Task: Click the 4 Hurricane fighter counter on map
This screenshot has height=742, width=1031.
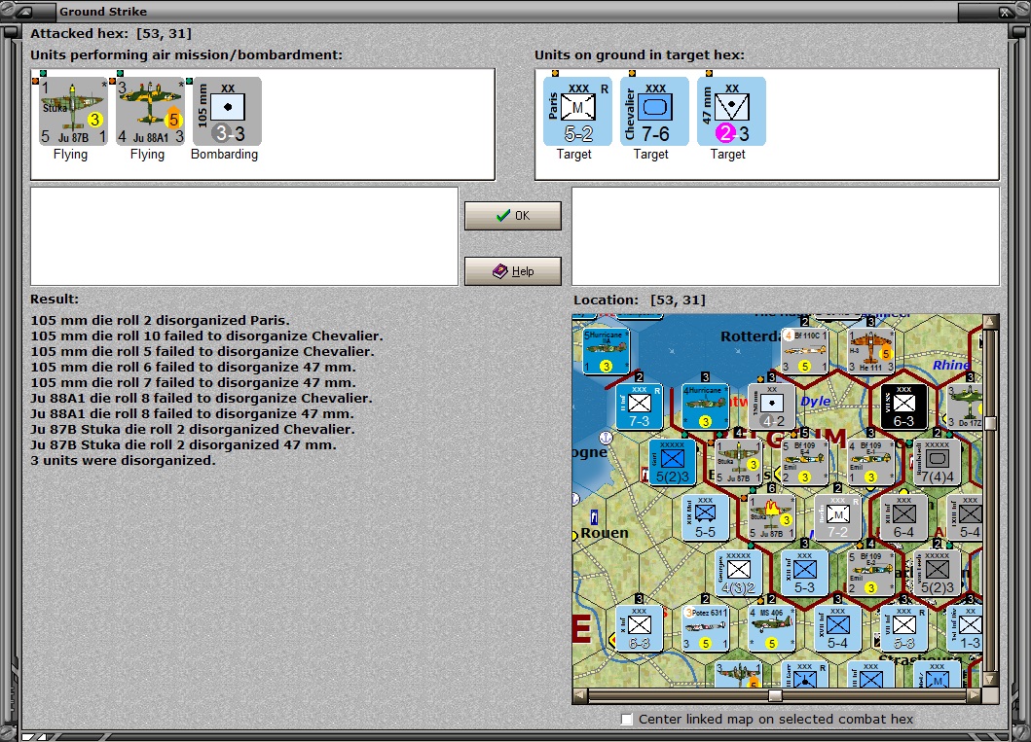Action: tap(705, 406)
